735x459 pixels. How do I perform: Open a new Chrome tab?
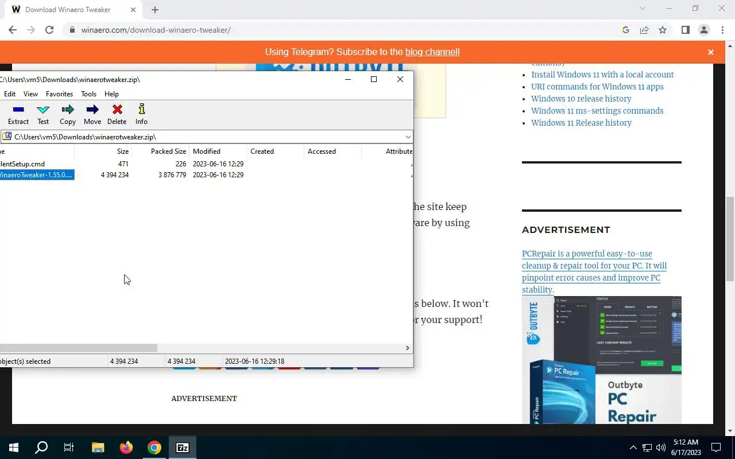155,10
